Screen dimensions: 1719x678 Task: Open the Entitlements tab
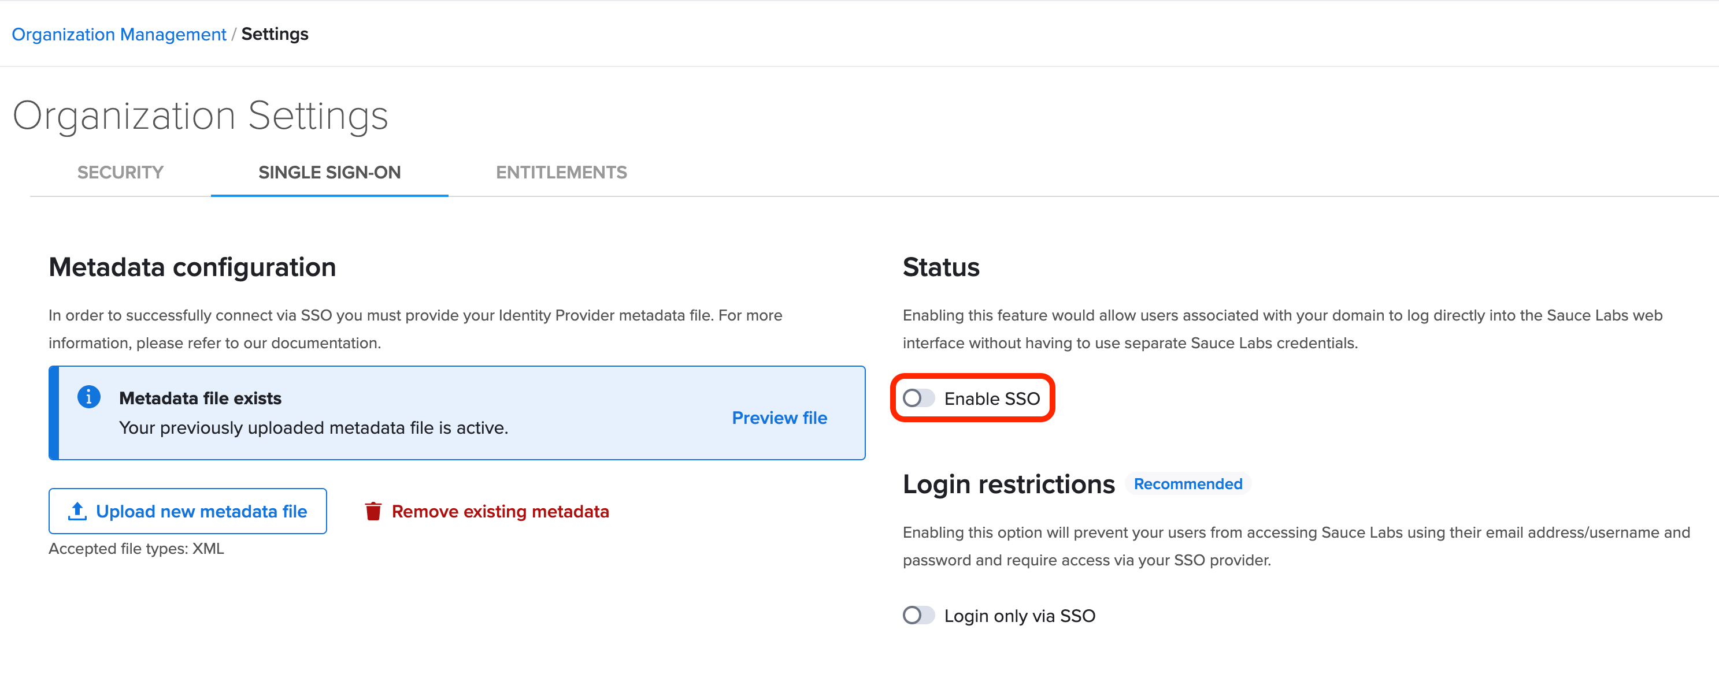click(x=561, y=172)
